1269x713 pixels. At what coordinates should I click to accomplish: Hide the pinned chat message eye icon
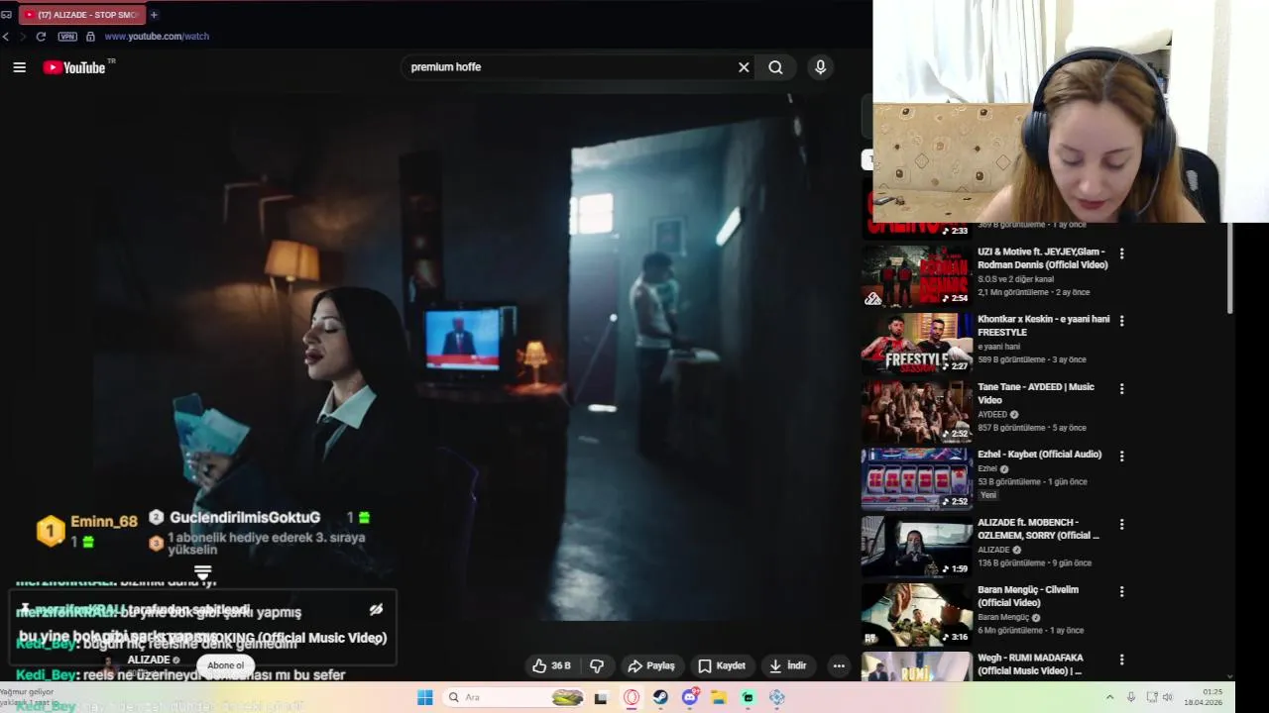pos(376,610)
